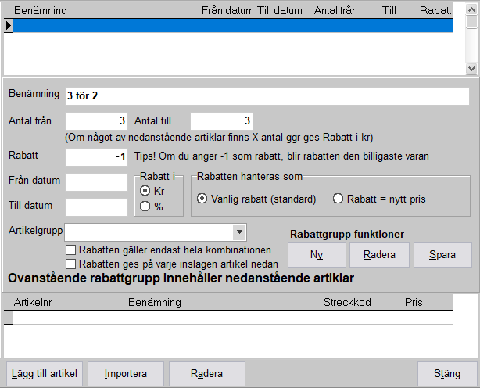Click the Benämning text field

[267, 95]
